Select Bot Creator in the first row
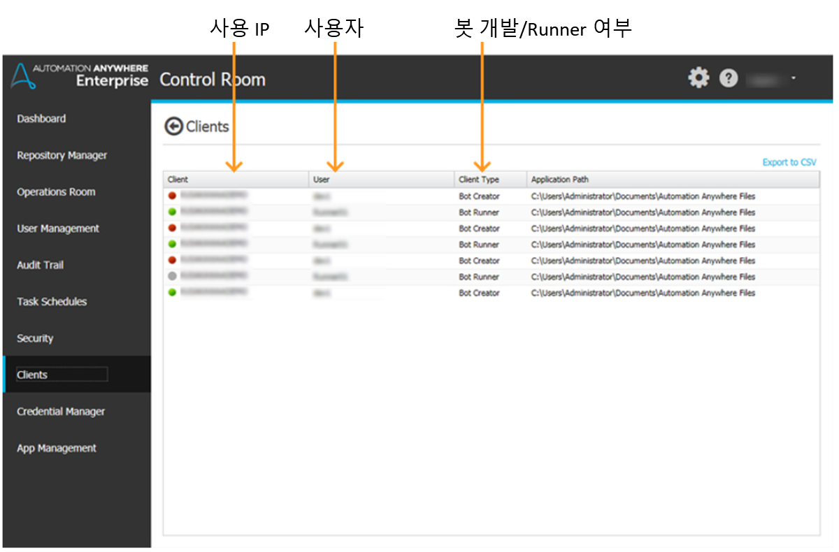 click(480, 196)
